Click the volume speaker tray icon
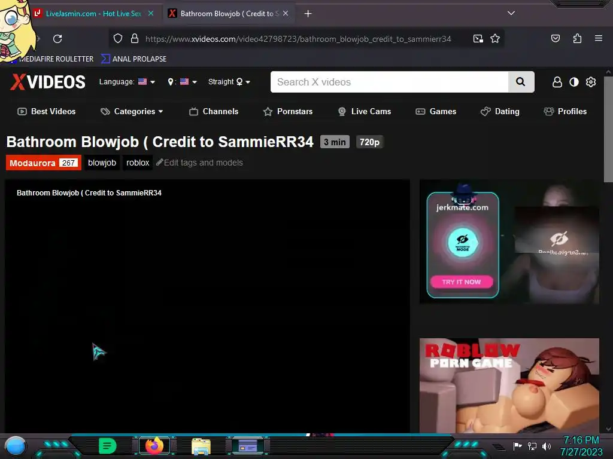This screenshot has width=613, height=459. [547, 446]
